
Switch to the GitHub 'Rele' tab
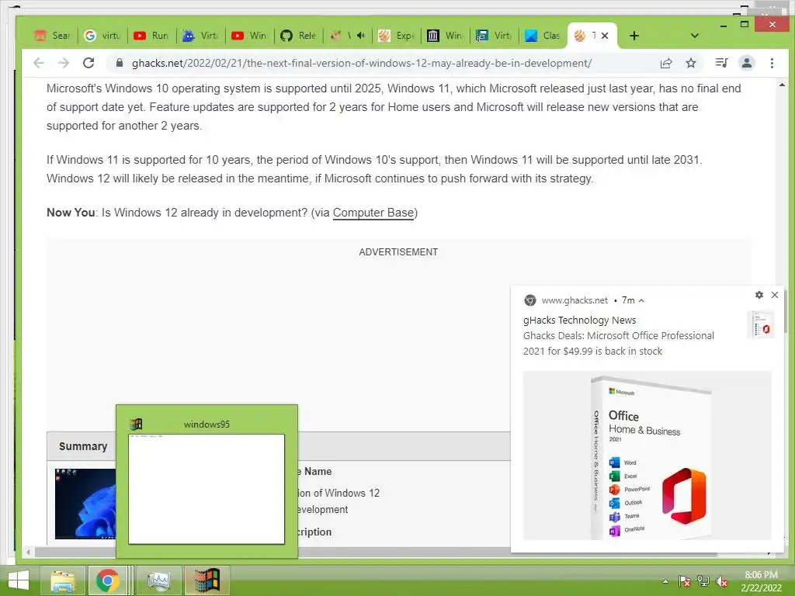299,36
